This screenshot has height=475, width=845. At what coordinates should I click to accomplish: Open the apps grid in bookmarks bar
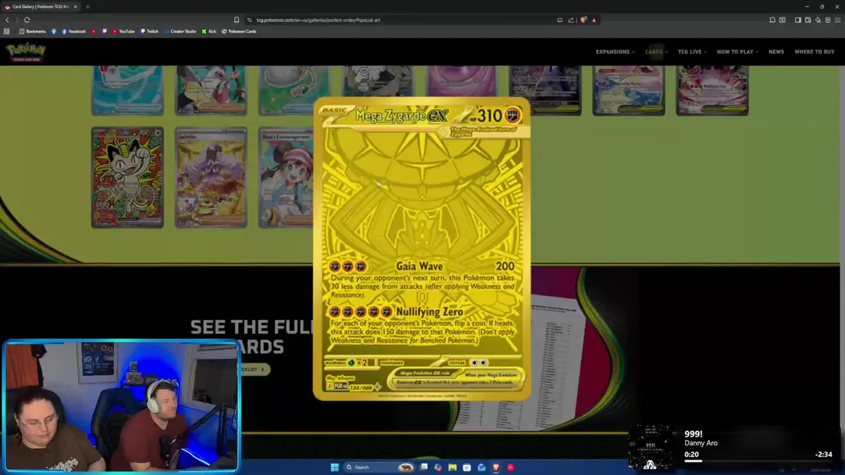[7, 31]
